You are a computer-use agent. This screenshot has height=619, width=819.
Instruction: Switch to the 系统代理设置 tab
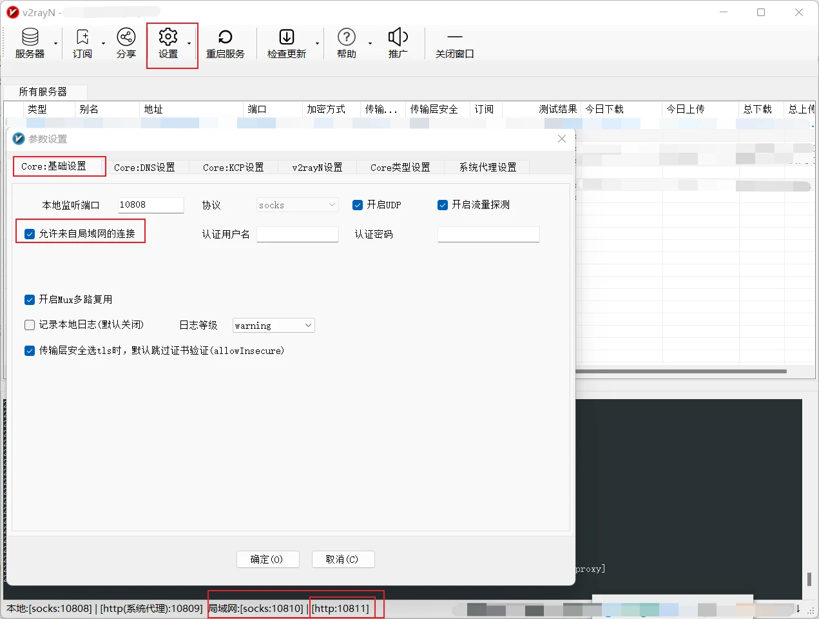click(x=488, y=168)
